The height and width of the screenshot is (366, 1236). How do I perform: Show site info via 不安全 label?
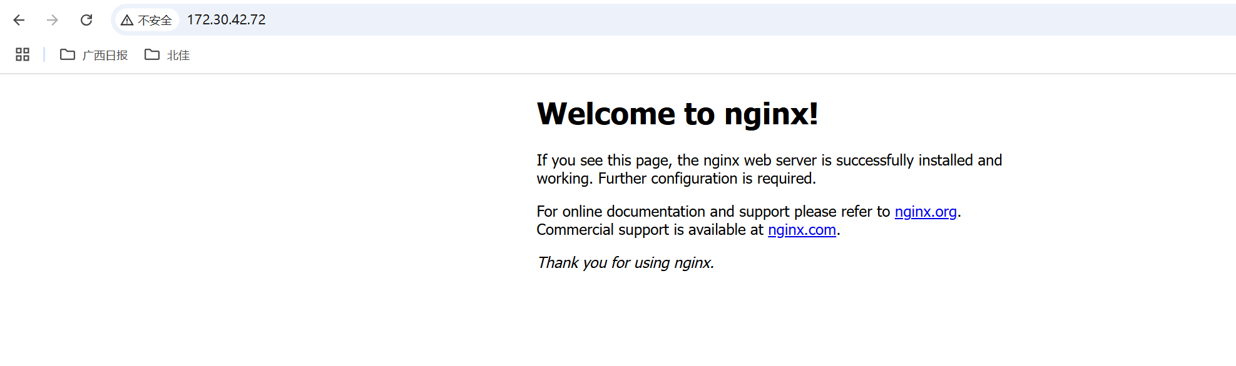[x=155, y=21]
